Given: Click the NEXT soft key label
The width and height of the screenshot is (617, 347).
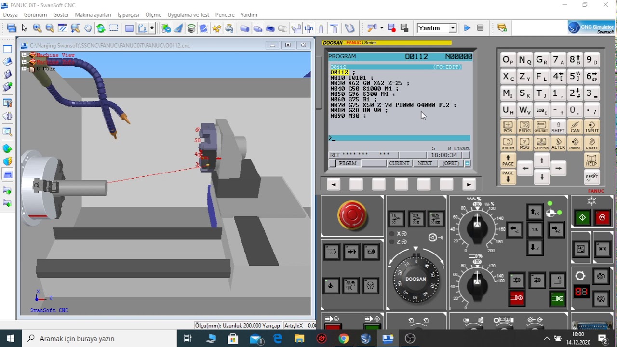Looking at the screenshot, I should pos(425,163).
